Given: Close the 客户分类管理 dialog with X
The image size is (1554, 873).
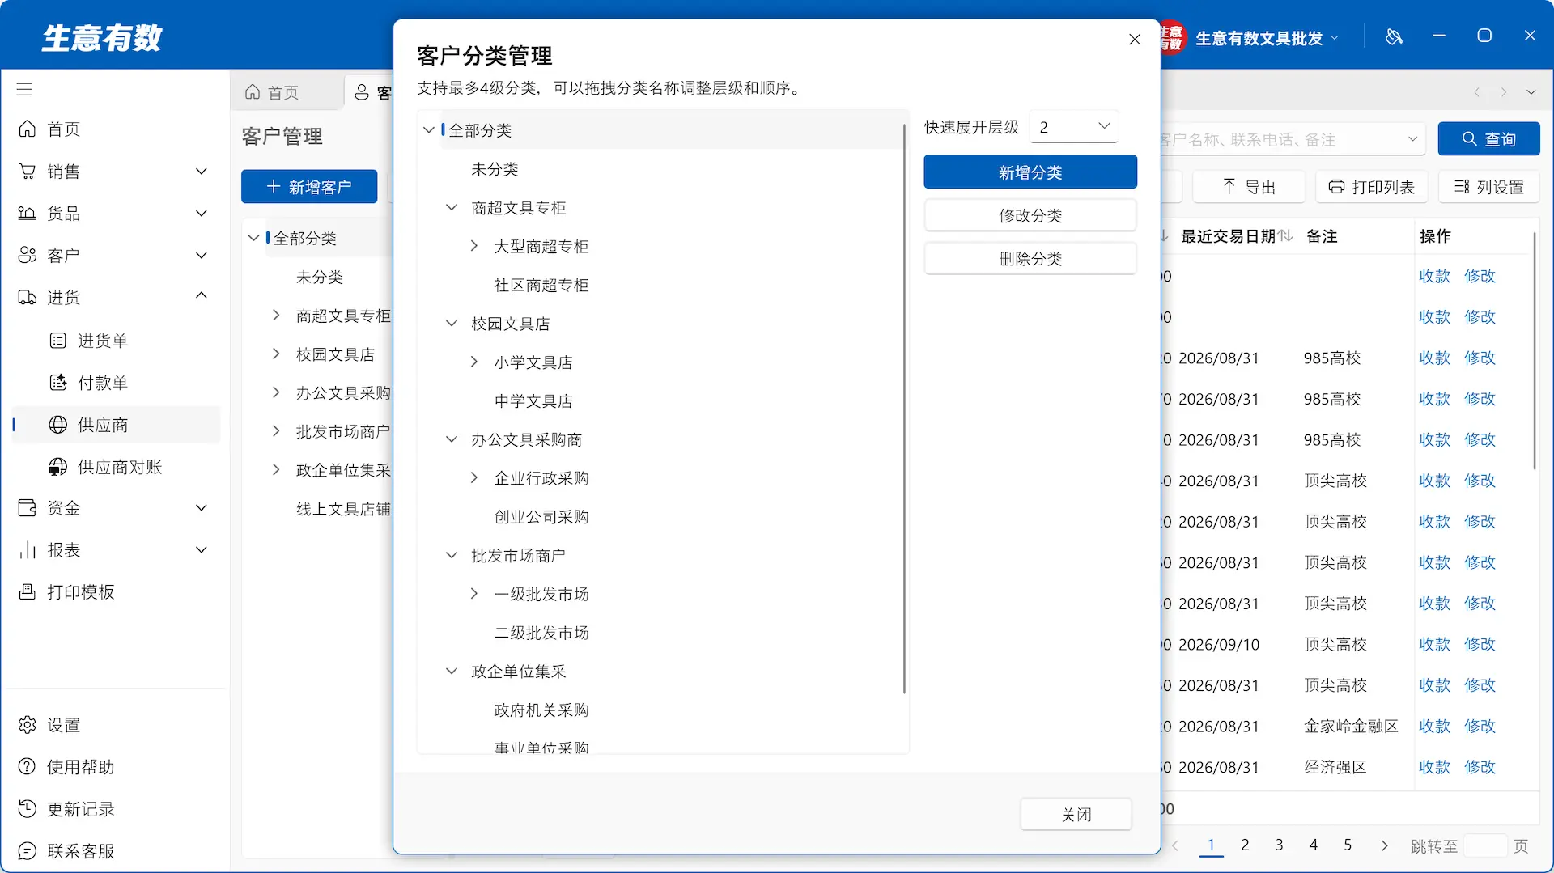Looking at the screenshot, I should click(x=1135, y=39).
